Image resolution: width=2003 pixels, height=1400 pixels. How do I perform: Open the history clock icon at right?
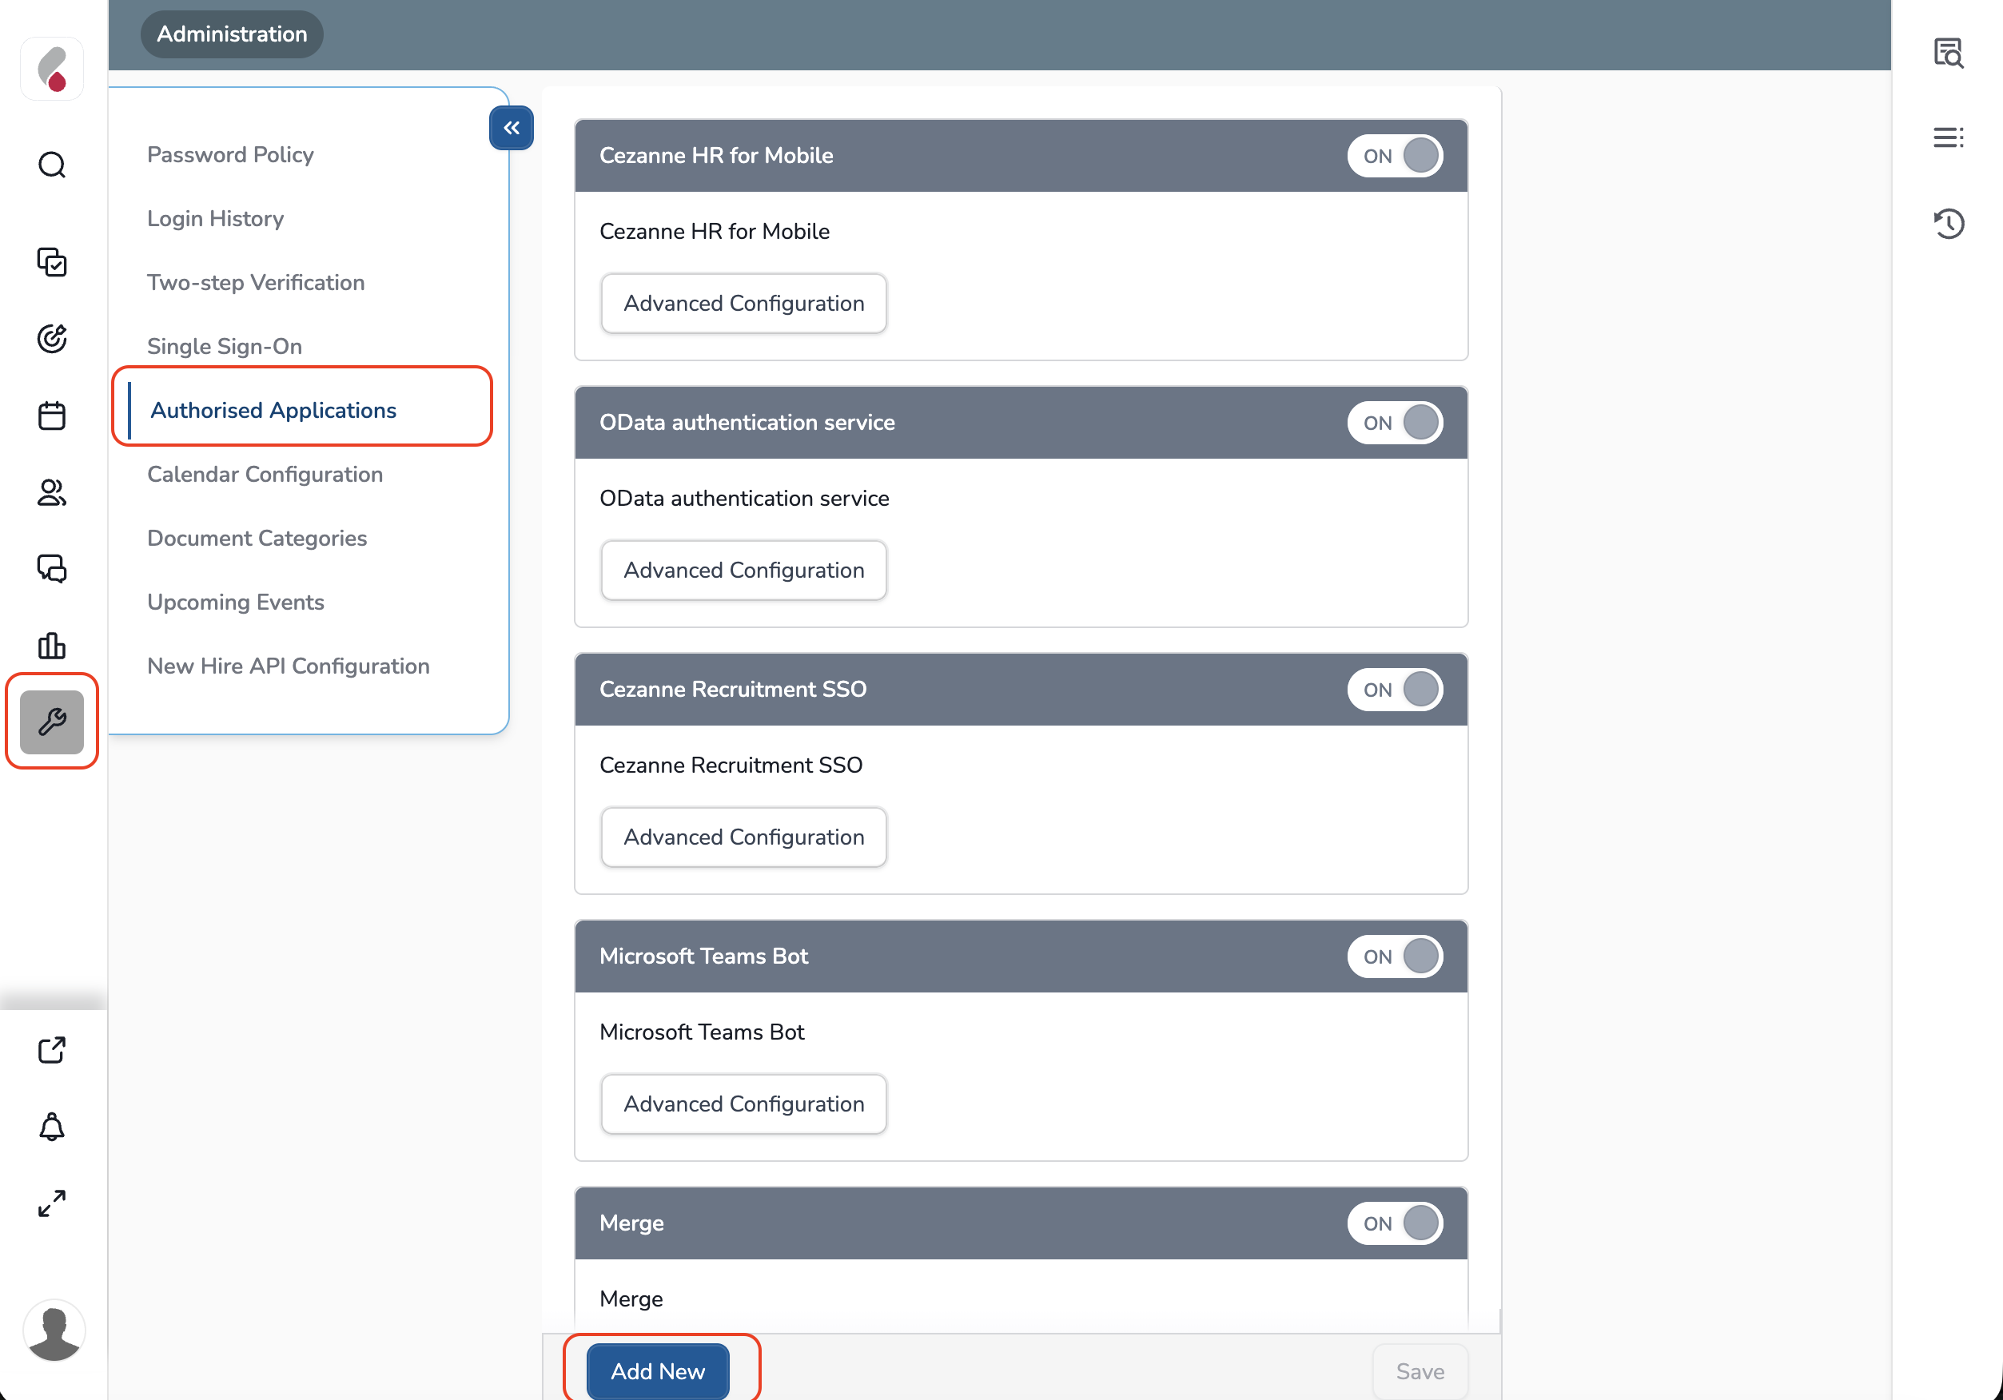(x=1948, y=223)
